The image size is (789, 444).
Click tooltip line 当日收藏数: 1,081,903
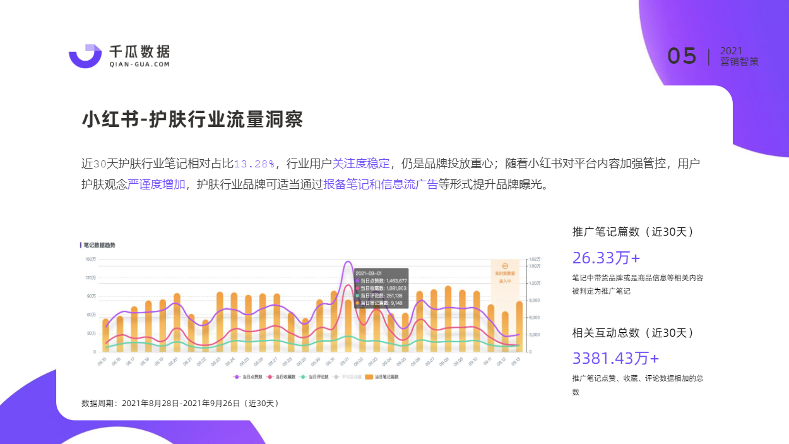382,288
